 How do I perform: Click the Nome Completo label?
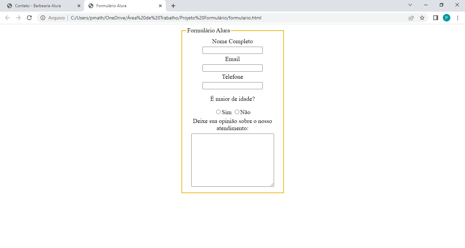[x=233, y=42]
